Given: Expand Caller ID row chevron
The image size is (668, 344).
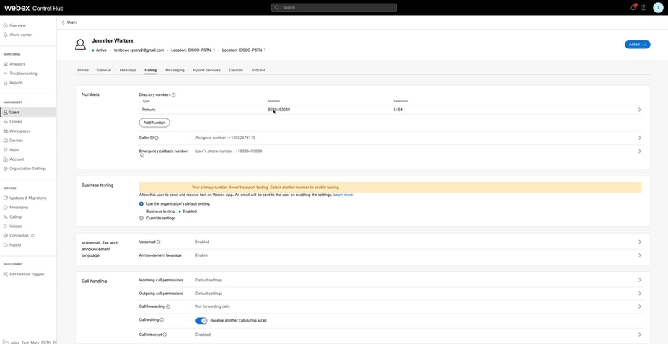Looking at the screenshot, I should [x=639, y=138].
